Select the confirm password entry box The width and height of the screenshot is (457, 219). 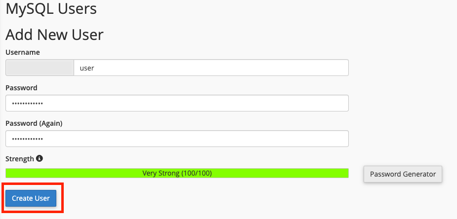(x=177, y=139)
